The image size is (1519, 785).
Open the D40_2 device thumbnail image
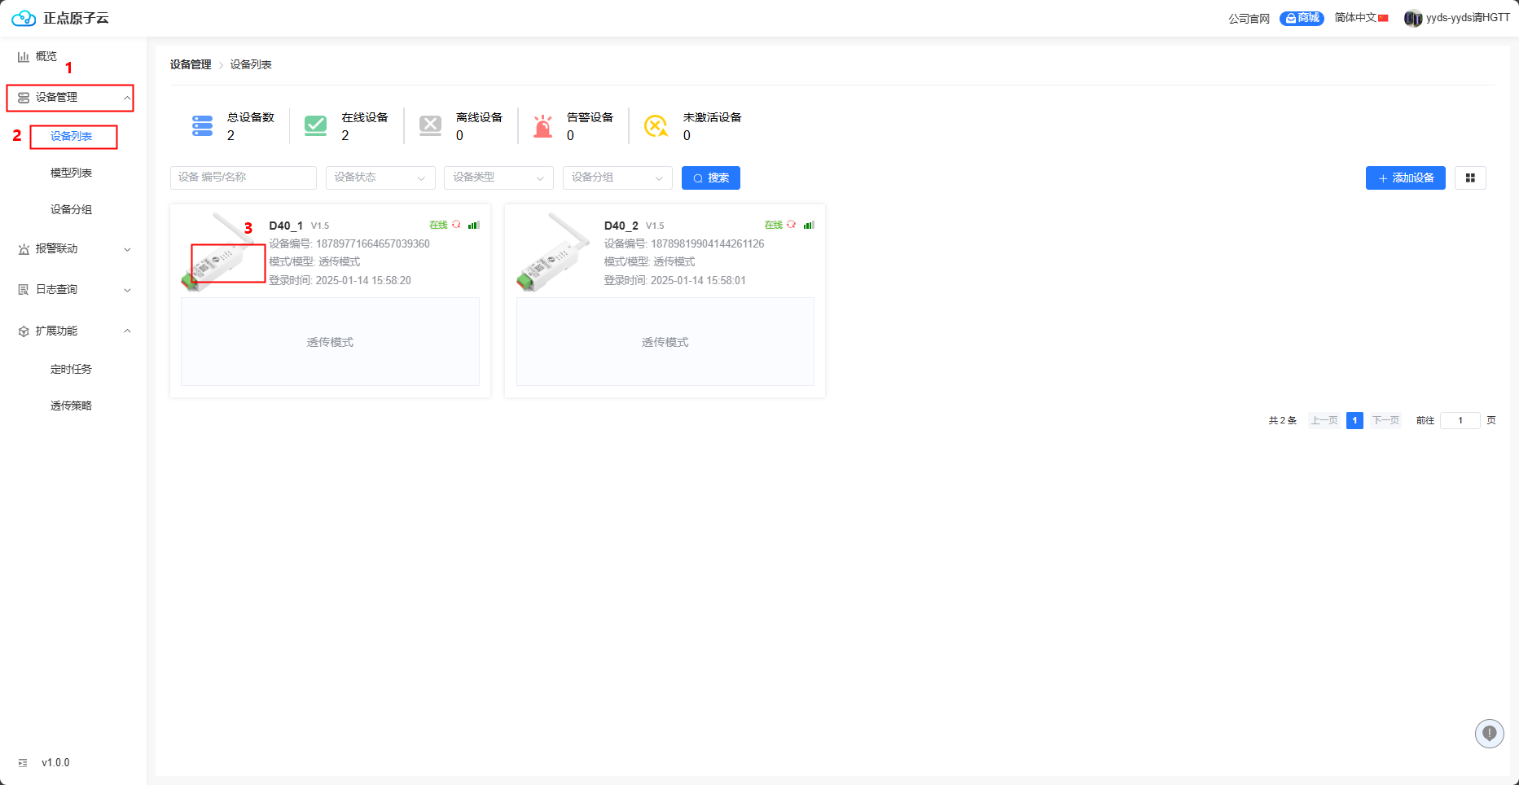pos(553,253)
